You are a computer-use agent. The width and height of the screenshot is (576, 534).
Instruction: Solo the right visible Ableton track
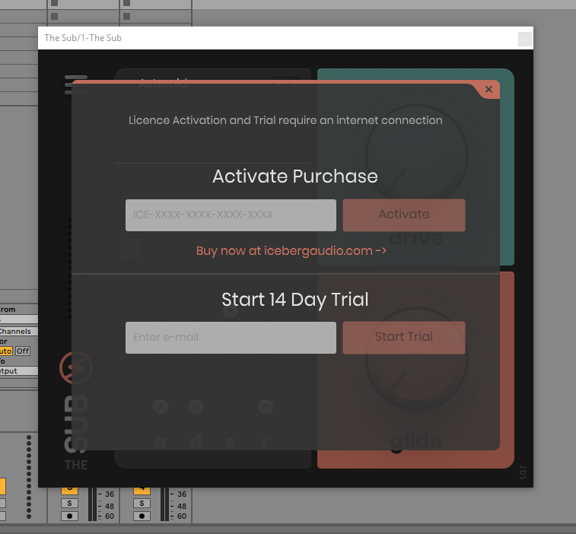point(142,503)
